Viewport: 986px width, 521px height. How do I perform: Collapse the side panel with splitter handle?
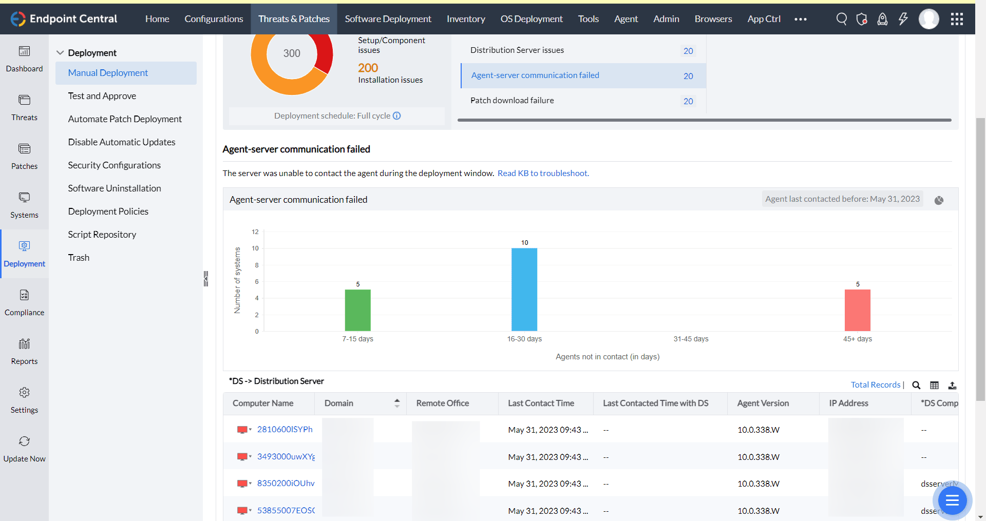coord(206,278)
